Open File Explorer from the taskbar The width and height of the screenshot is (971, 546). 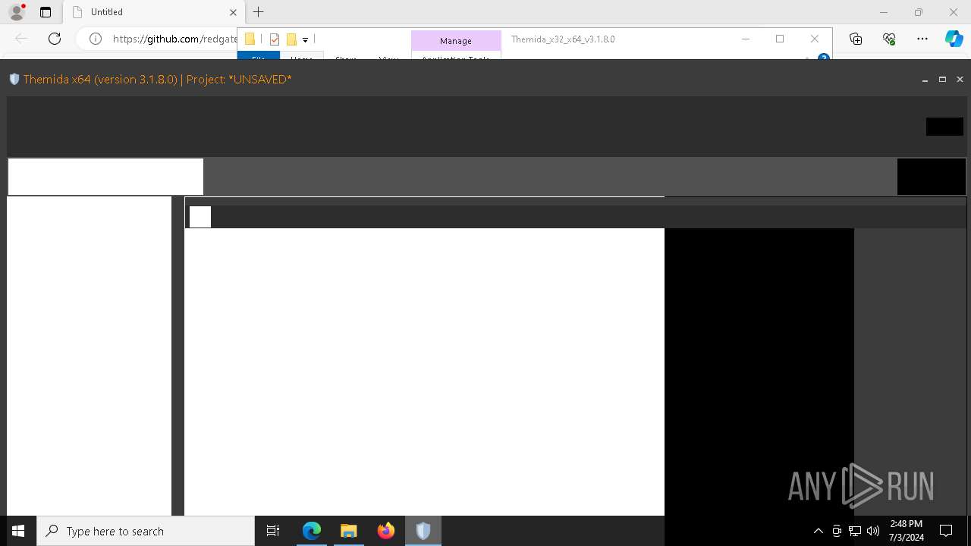[349, 531]
